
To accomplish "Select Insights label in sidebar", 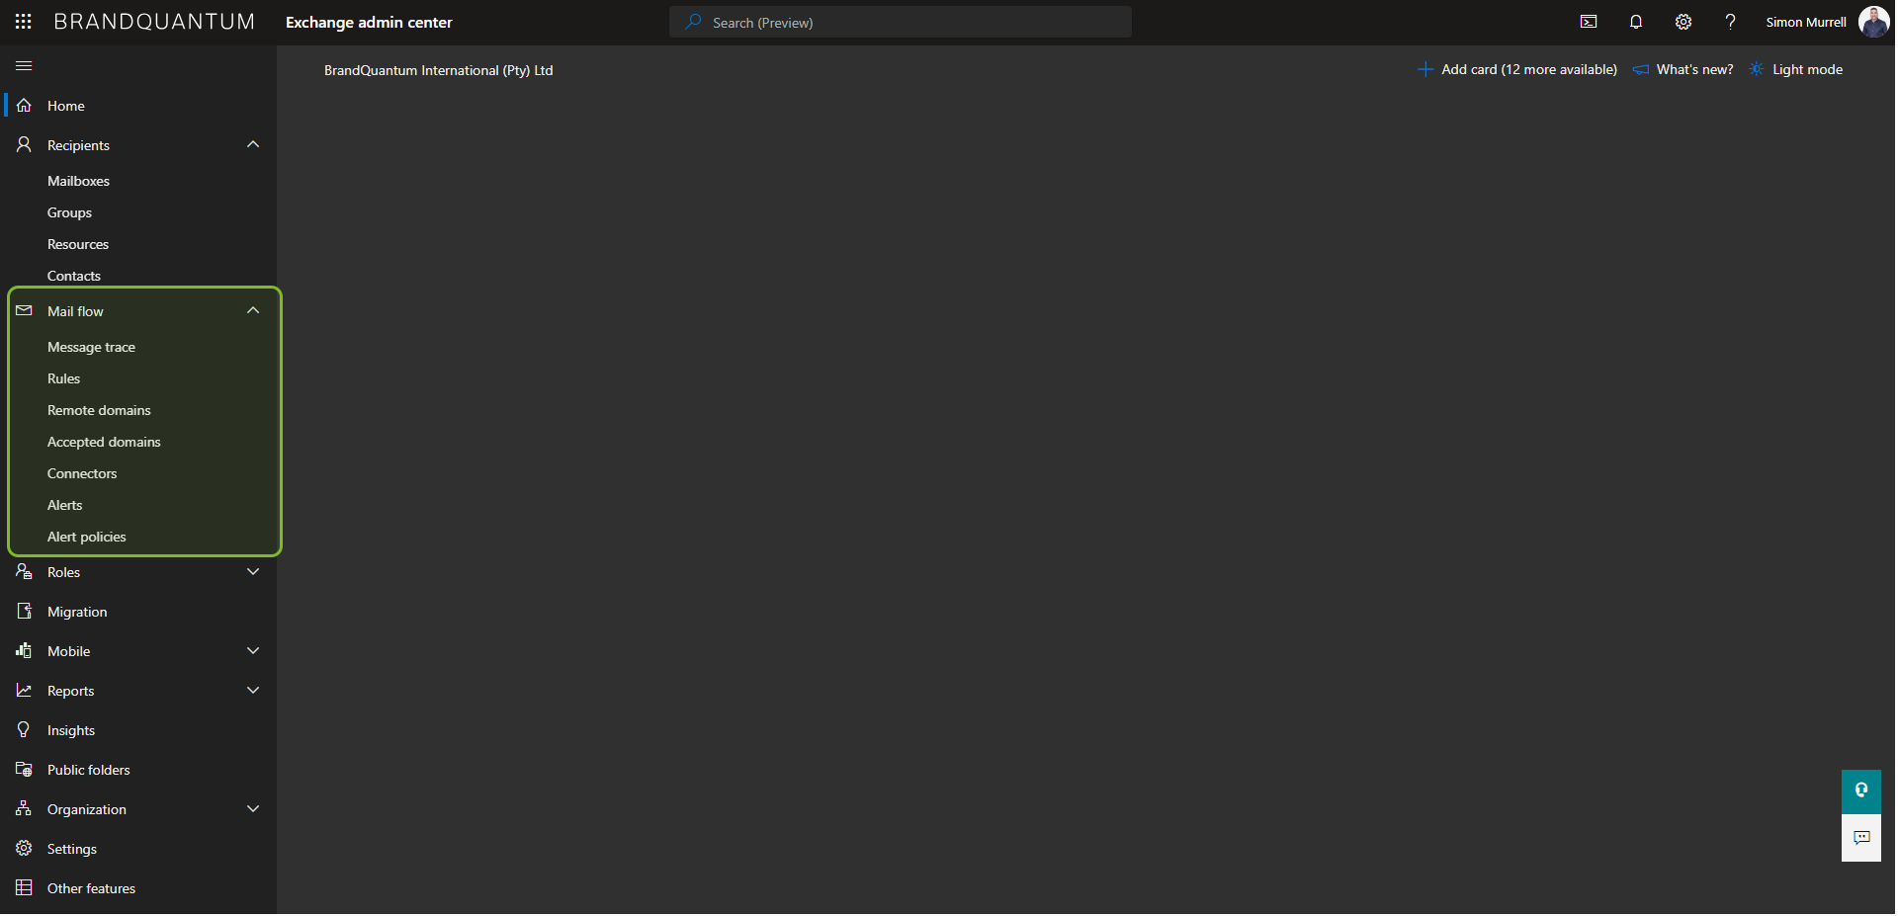I will point(71,730).
